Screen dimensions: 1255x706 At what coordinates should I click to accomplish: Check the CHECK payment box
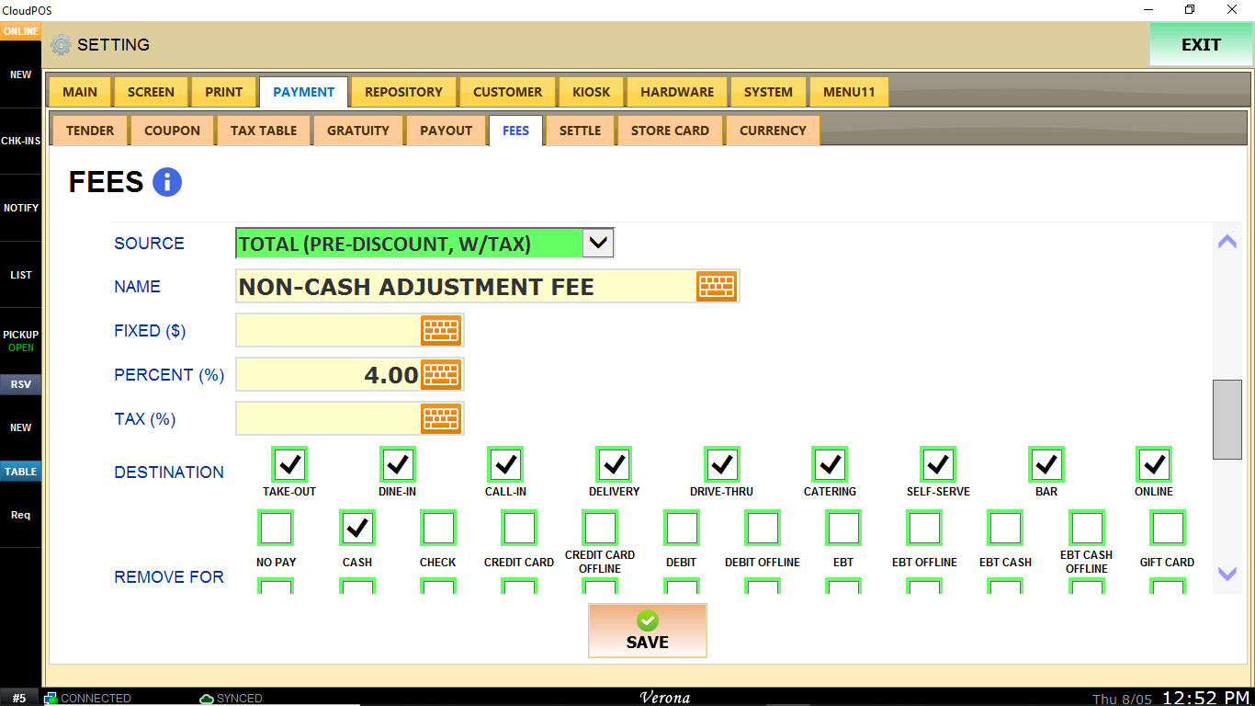coord(438,529)
